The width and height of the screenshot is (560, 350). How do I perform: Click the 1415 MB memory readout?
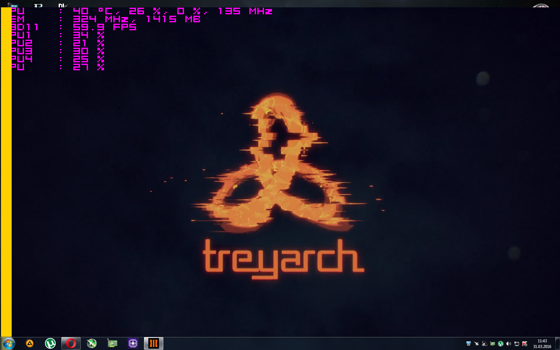click(x=173, y=19)
